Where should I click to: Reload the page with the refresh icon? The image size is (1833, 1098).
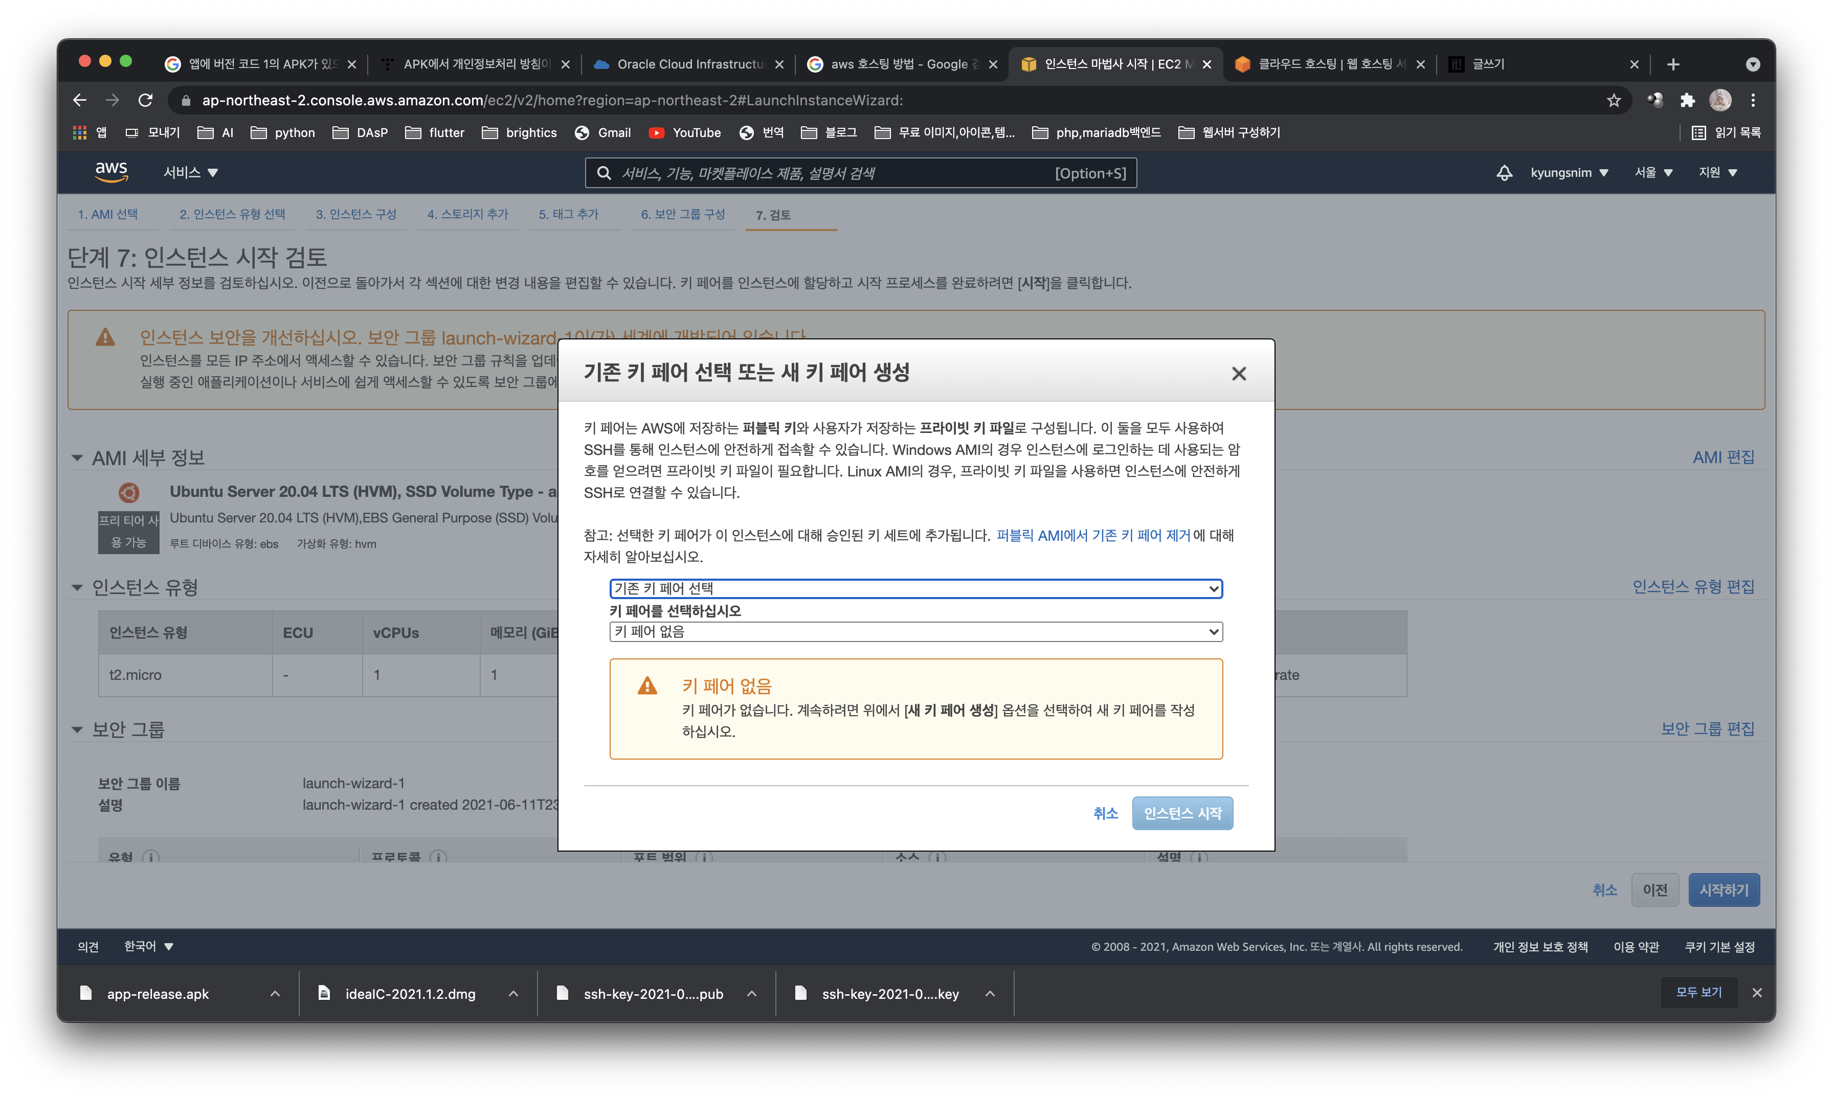pos(146,101)
